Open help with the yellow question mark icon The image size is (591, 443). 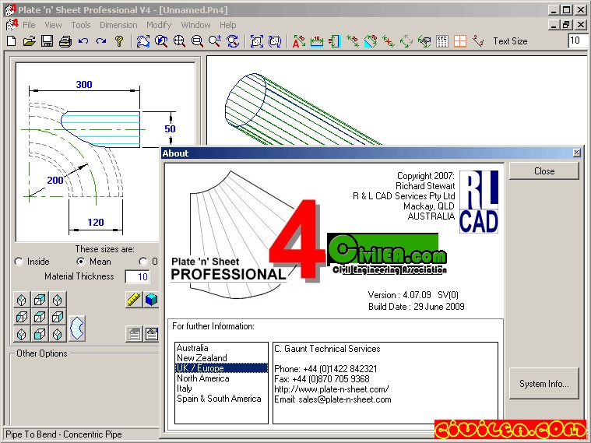tap(119, 40)
